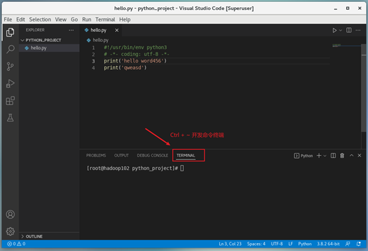Open the feedback icon in status bar
Image resolution: width=368 pixels, height=251 pixels.
click(x=348, y=244)
